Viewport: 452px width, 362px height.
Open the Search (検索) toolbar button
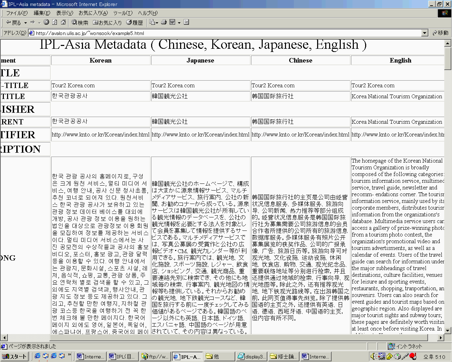pyautogui.click(x=80, y=23)
